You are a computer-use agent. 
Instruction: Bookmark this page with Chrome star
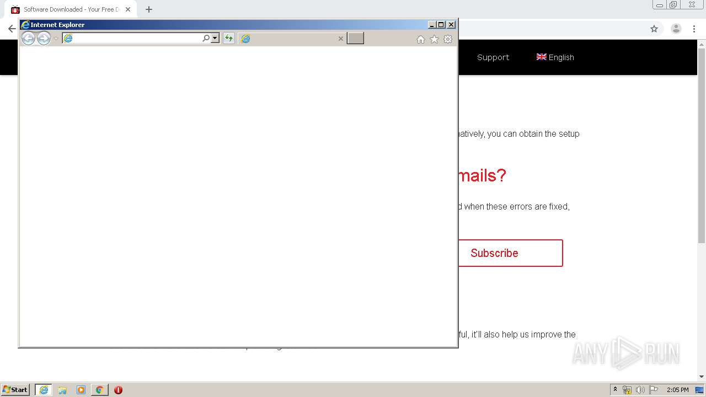(654, 29)
